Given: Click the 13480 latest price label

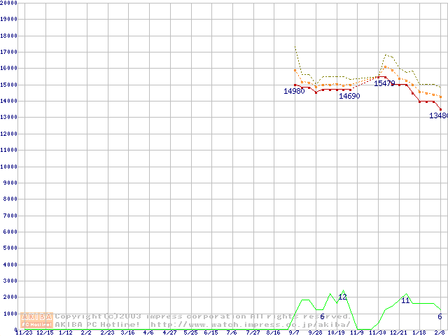Looking at the screenshot, I should [x=438, y=115].
